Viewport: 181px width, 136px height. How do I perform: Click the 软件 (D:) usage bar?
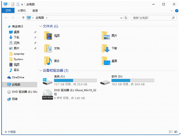(x=133, y=81)
